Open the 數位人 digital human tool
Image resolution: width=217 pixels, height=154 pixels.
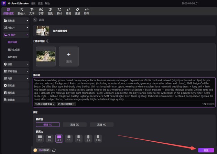click(x=22, y=11)
